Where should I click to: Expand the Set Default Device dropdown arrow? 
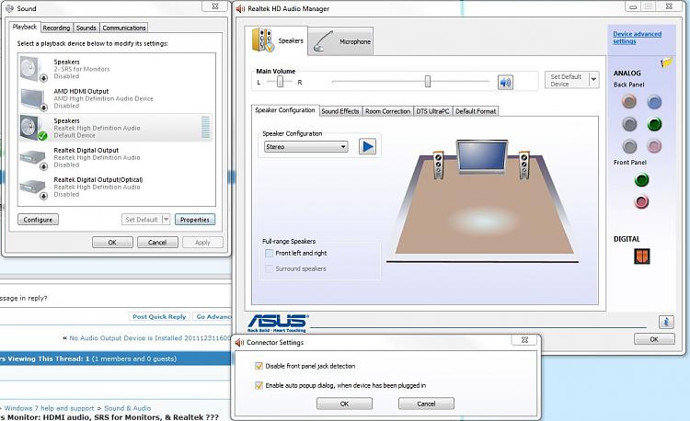[593, 80]
